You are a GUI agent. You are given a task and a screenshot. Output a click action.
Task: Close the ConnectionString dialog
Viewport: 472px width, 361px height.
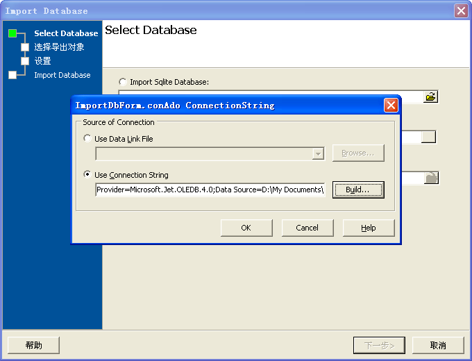tap(391, 106)
